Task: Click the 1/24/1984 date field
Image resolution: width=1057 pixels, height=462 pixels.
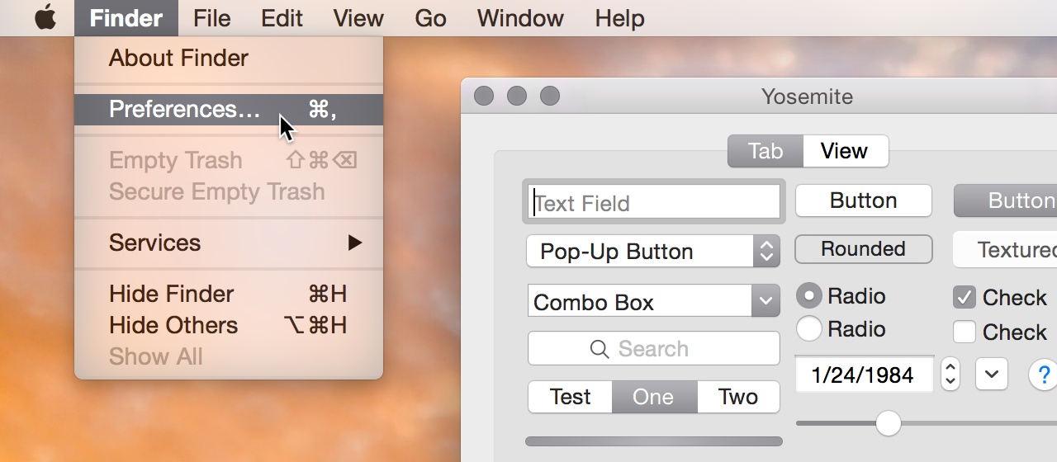Action: (x=865, y=375)
